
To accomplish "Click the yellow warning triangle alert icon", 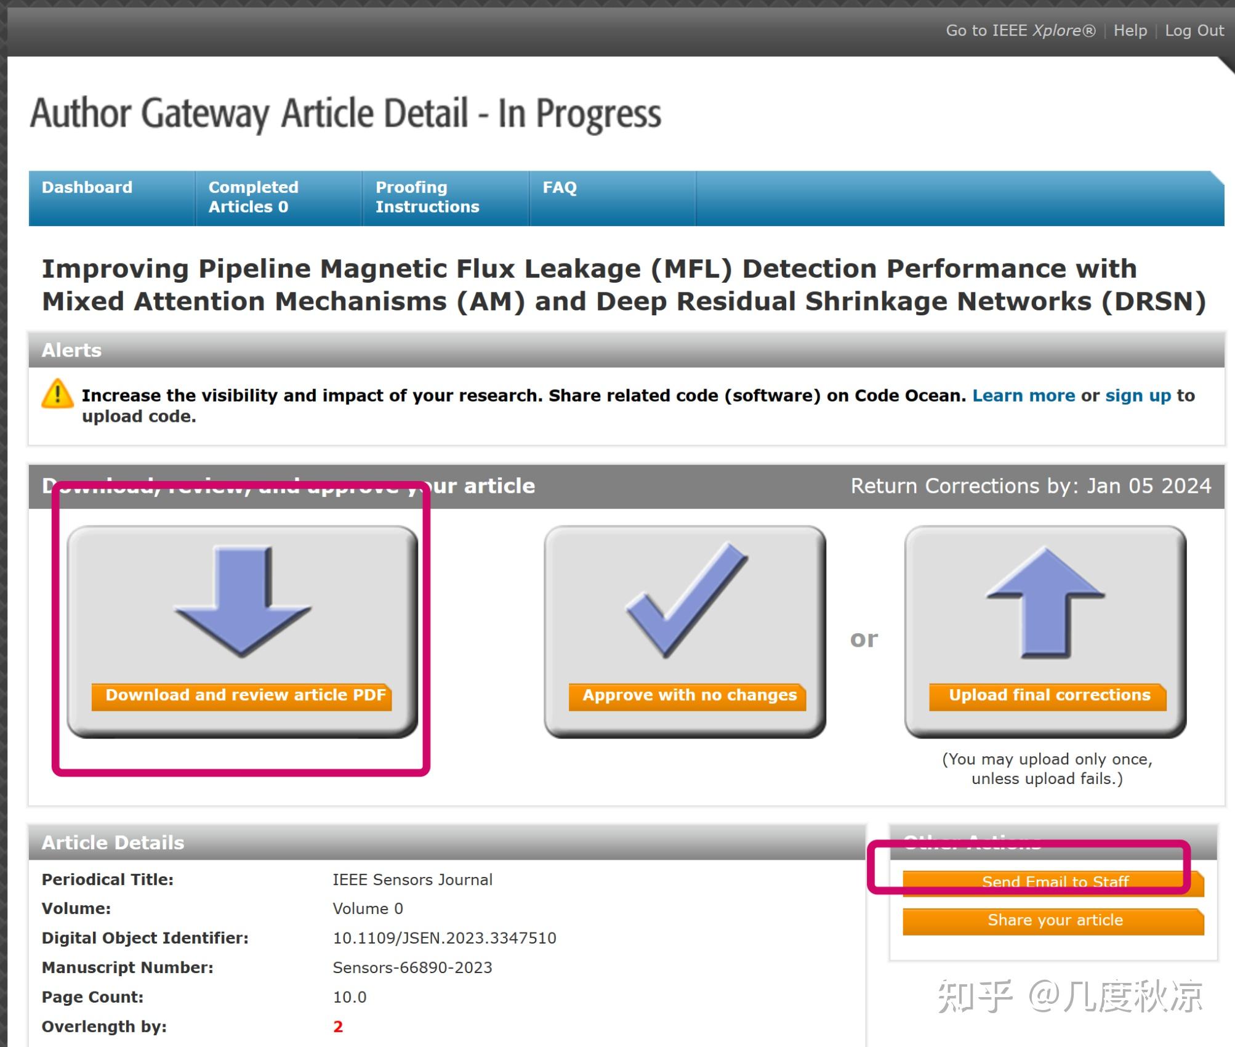I will click(57, 395).
